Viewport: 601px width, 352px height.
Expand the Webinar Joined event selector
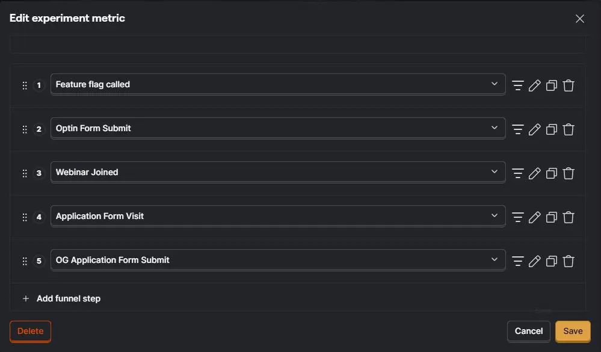278,172
